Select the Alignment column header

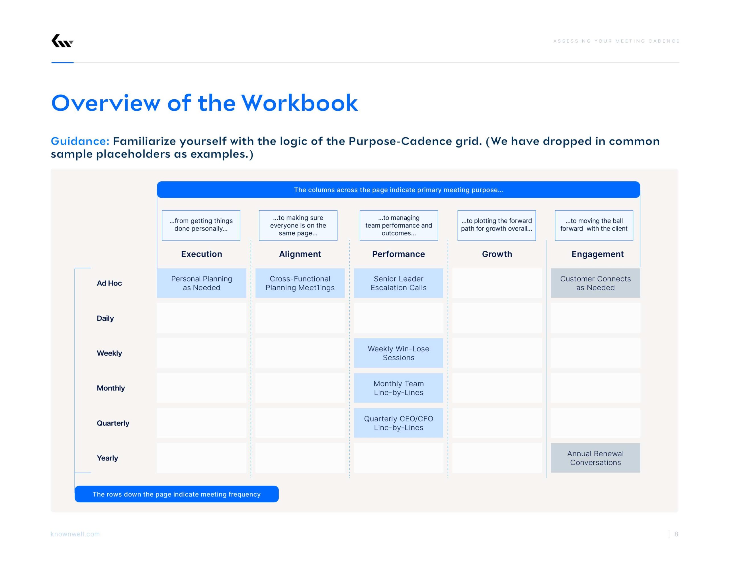(x=300, y=254)
